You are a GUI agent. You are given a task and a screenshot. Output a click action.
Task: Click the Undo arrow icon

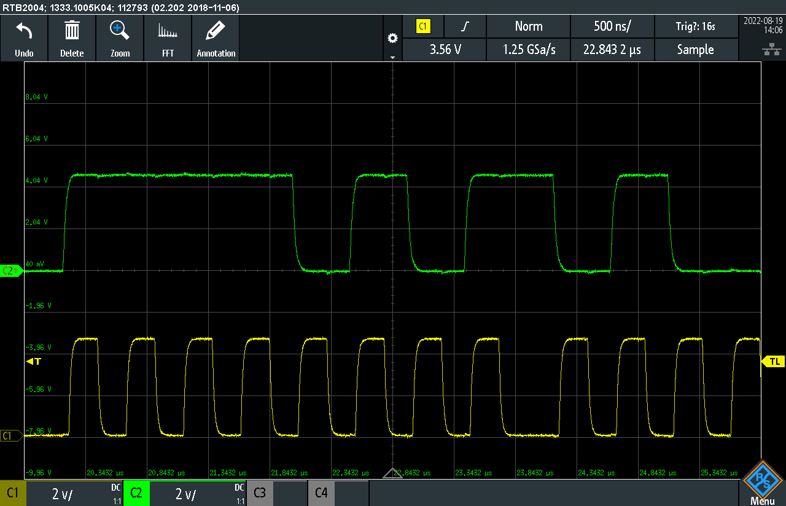[24, 31]
